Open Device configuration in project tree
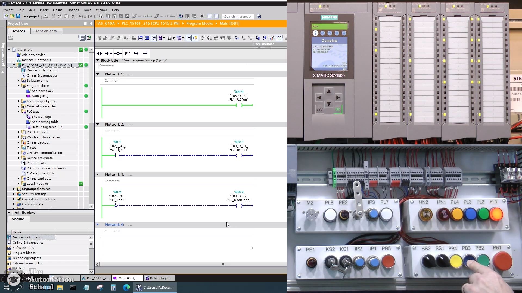The height and width of the screenshot is (293, 522). 42,70
